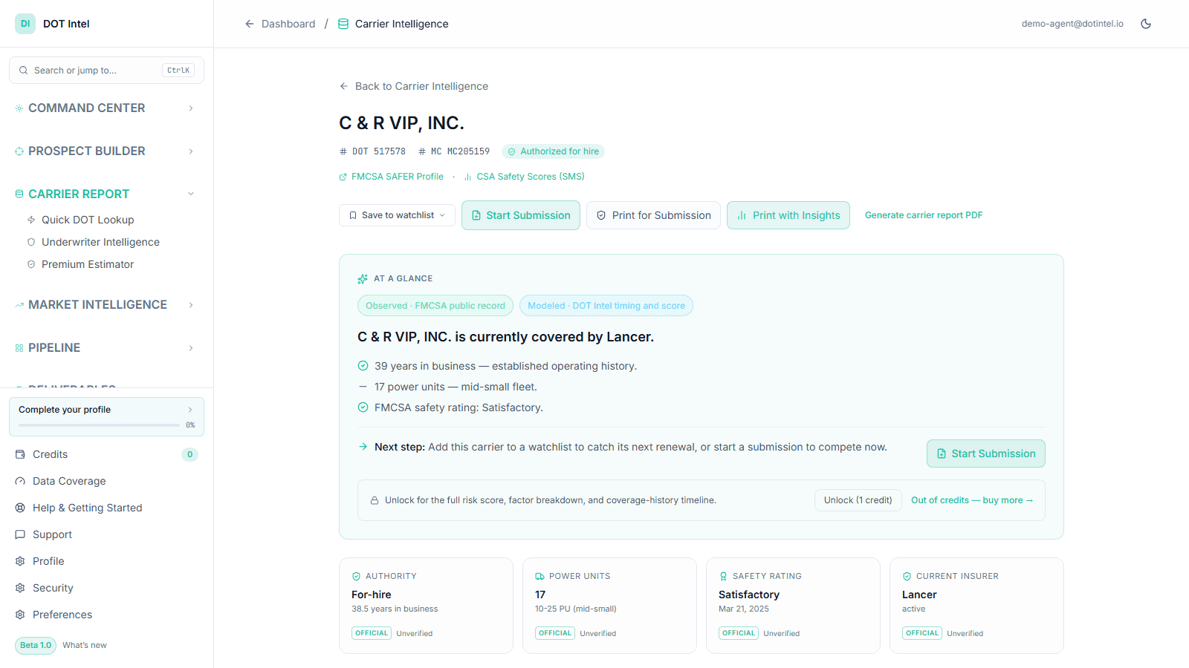The height and width of the screenshot is (668, 1189).
Task: Open the Save to watchlist dropdown
Action: [397, 215]
